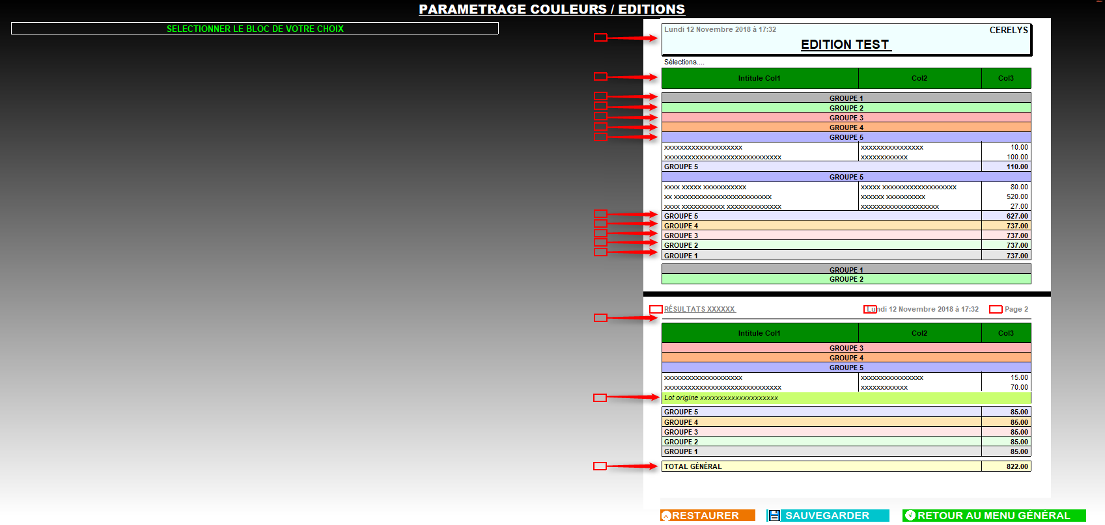Click the round icon beside Restaurer
1105x525 pixels.
point(665,516)
